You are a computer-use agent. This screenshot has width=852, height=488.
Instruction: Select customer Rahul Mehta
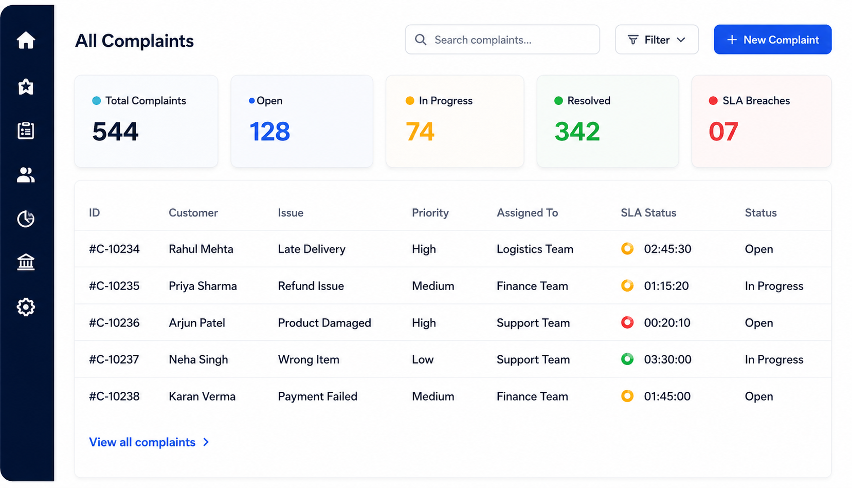click(x=201, y=249)
